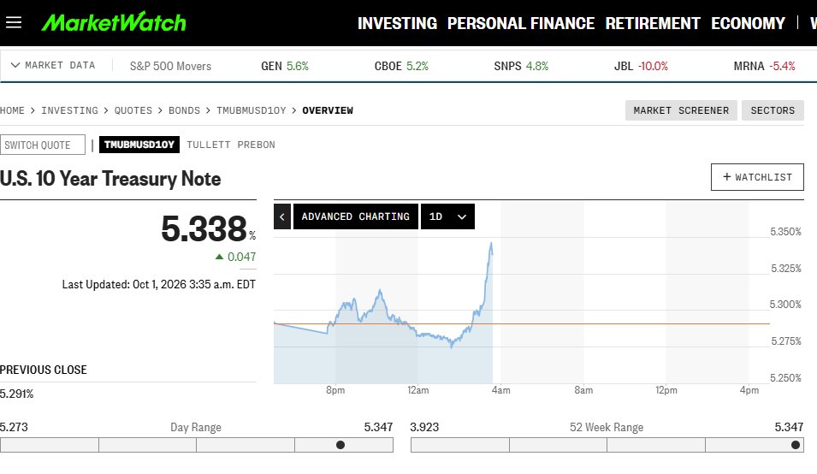Click the Market Screener button
The width and height of the screenshot is (817, 474).
(x=681, y=110)
